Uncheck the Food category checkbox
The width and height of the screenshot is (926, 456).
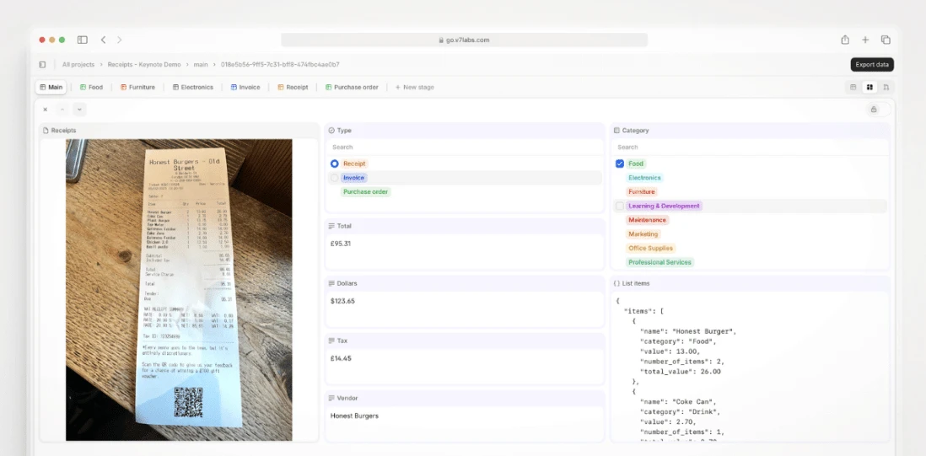620,164
